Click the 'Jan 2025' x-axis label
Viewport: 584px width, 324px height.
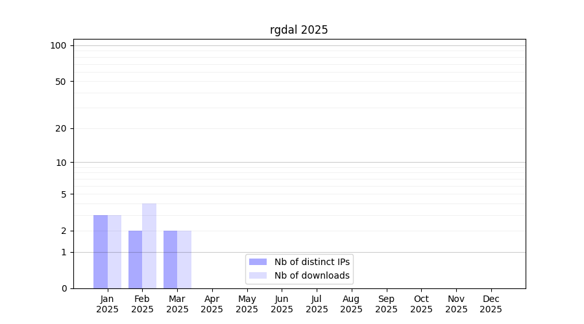point(107,304)
